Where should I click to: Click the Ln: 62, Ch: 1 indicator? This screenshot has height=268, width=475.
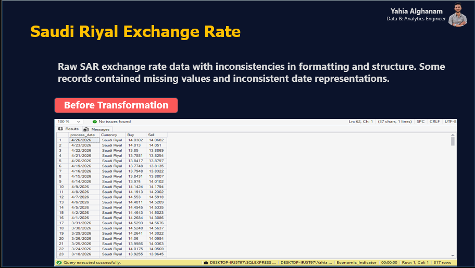point(361,121)
